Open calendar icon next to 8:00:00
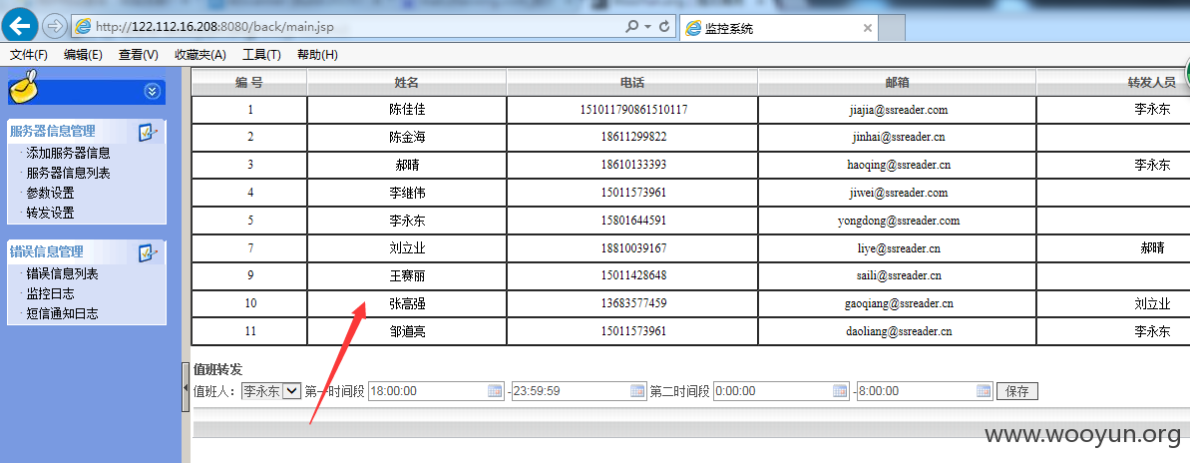The width and height of the screenshot is (1190, 463). [985, 391]
